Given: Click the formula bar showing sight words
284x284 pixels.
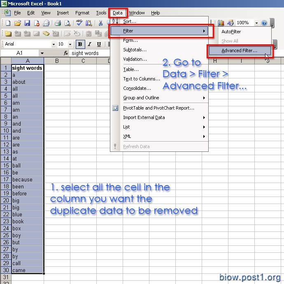Looking at the screenshot, I should click(x=91, y=53).
